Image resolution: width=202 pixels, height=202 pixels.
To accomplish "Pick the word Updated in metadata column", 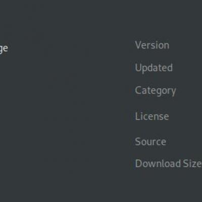I will coord(154,68).
